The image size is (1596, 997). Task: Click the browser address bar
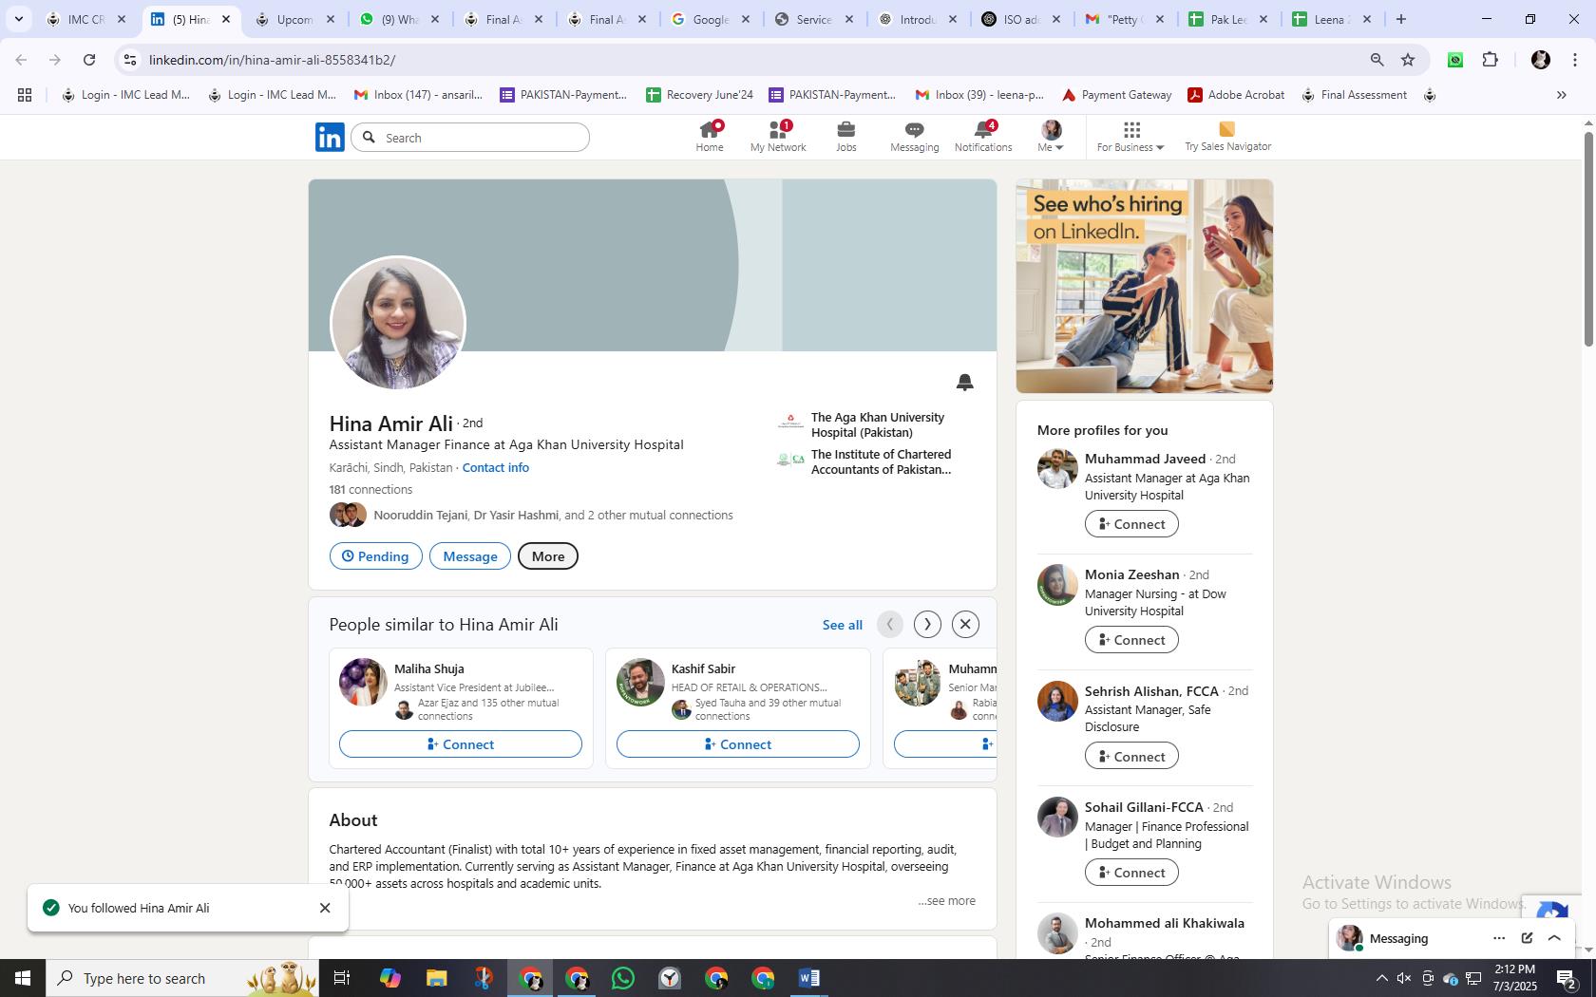tap(741, 60)
